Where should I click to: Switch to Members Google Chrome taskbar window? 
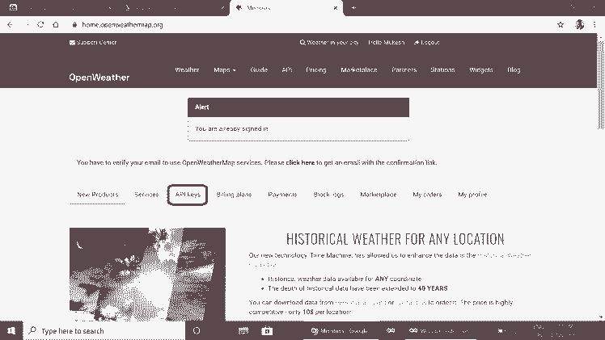[x=340, y=331]
